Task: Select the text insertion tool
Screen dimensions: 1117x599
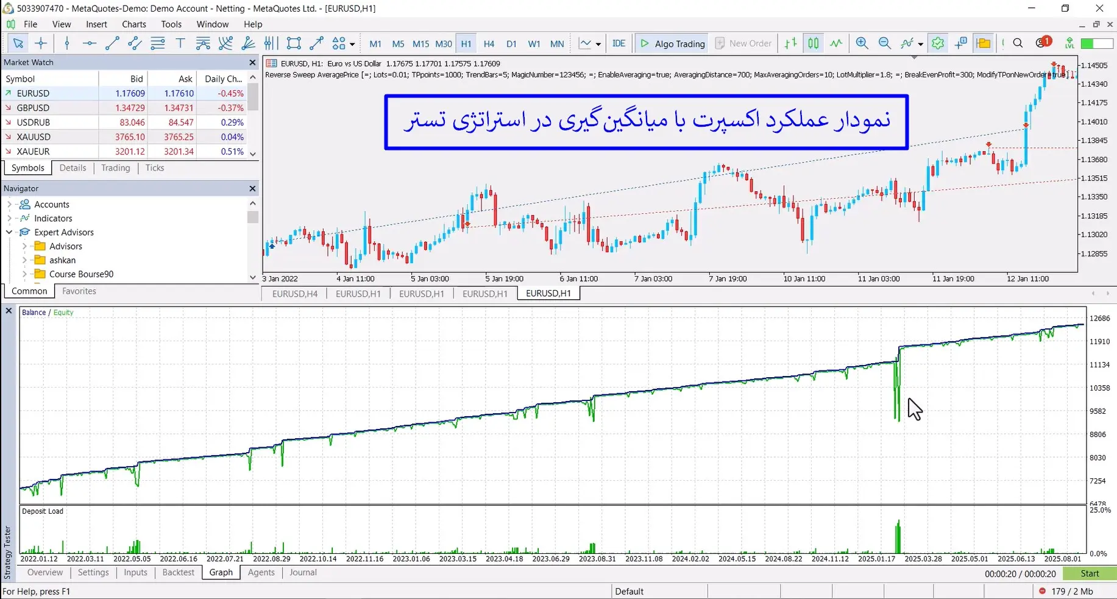Action: point(180,43)
